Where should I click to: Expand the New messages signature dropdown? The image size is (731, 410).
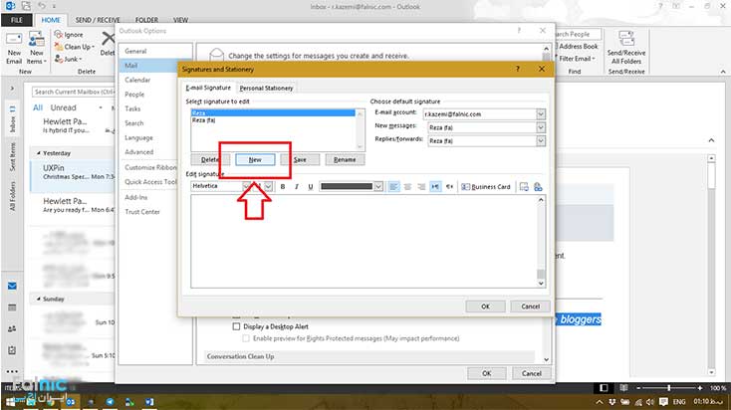click(x=541, y=127)
